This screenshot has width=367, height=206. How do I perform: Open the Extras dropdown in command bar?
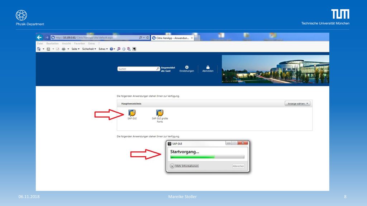(x=103, y=49)
